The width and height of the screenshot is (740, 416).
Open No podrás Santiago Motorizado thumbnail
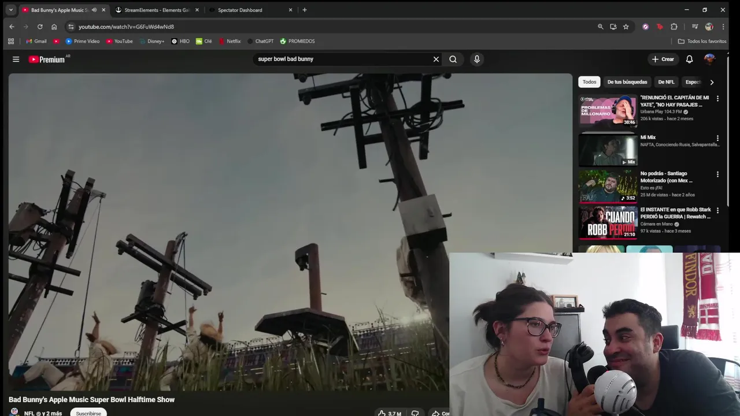coord(608,186)
